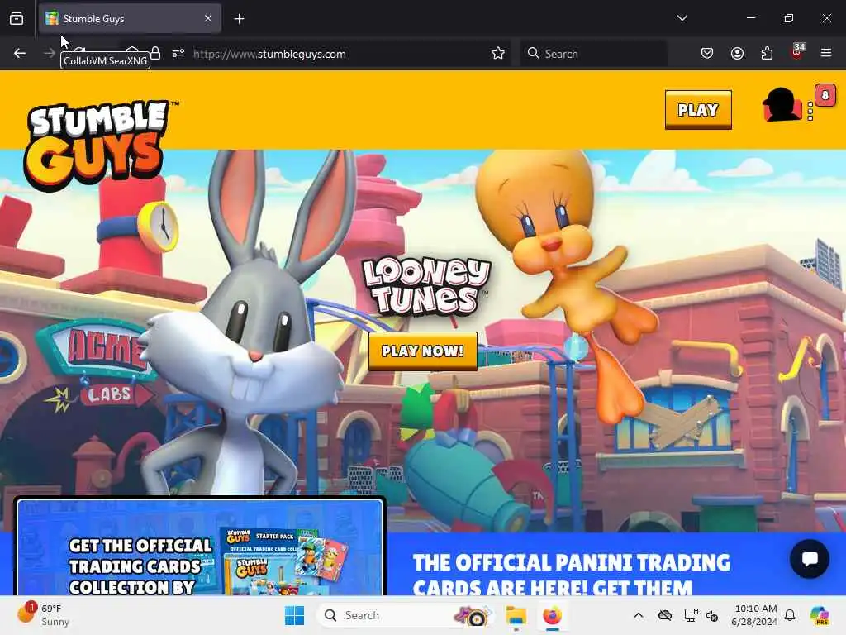Image resolution: width=846 pixels, height=635 pixels.
Task: Click the PLAY NOW! button
Action: pyautogui.click(x=422, y=351)
